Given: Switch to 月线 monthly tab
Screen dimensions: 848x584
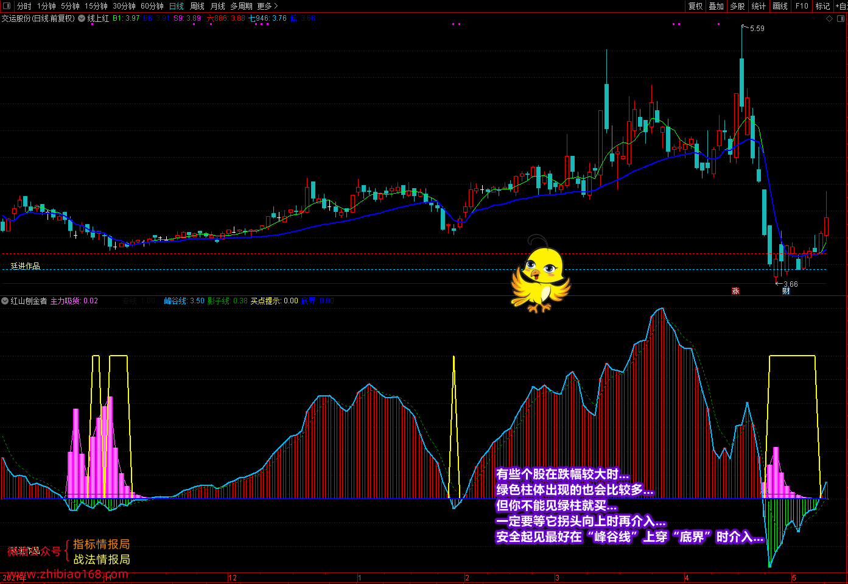Looking at the screenshot, I should pyautogui.click(x=217, y=6).
